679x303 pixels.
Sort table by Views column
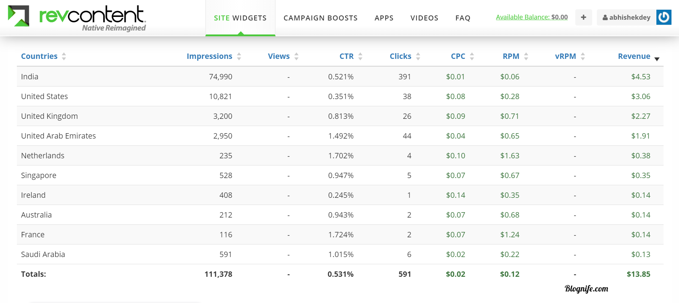pos(278,56)
